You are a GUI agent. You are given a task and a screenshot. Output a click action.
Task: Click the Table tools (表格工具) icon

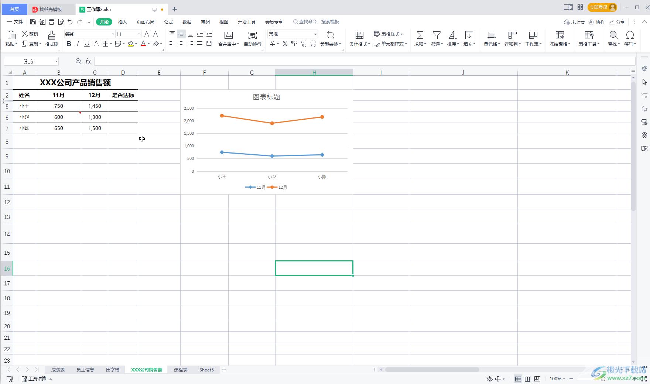589,35
